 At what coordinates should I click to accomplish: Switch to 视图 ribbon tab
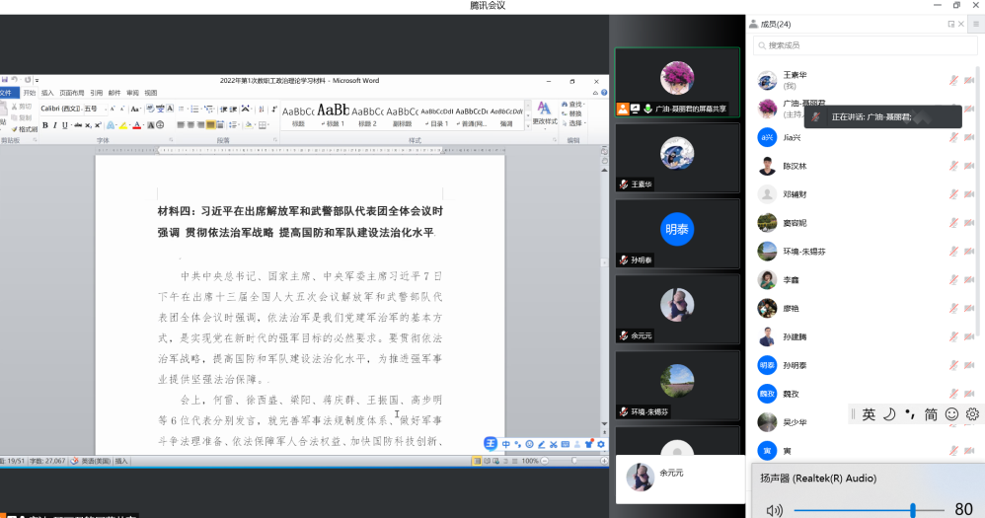(151, 93)
